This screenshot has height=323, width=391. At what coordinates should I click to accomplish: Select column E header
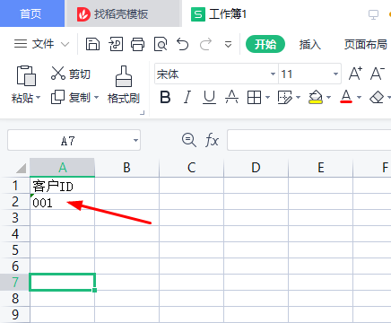click(x=320, y=168)
